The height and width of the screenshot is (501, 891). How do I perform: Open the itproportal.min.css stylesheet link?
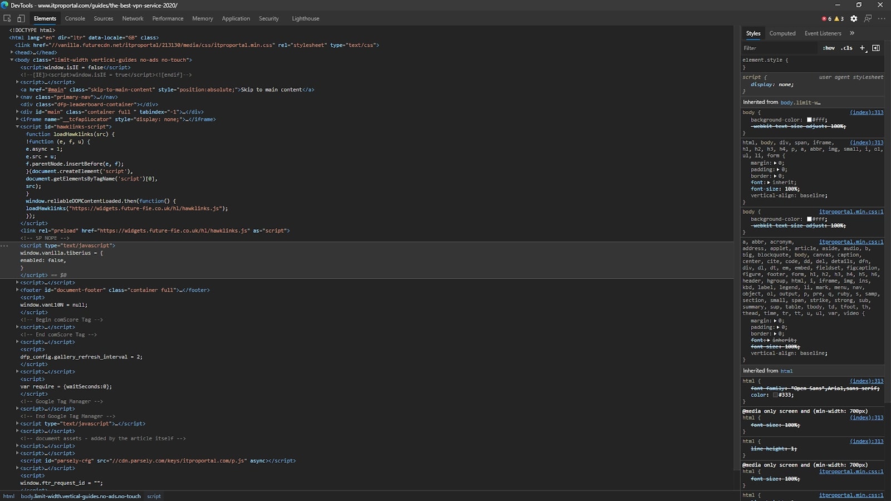click(x=851, y=212)
